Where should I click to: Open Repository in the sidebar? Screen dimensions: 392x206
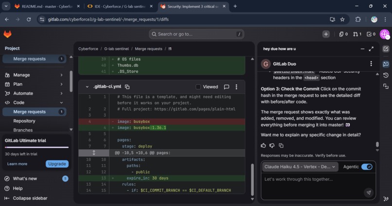(24, 121)
